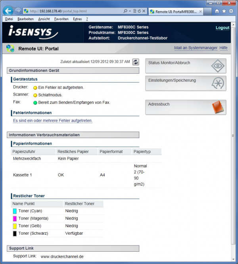Open the Datei menu

pyautogui.click(x=9, y=19)
